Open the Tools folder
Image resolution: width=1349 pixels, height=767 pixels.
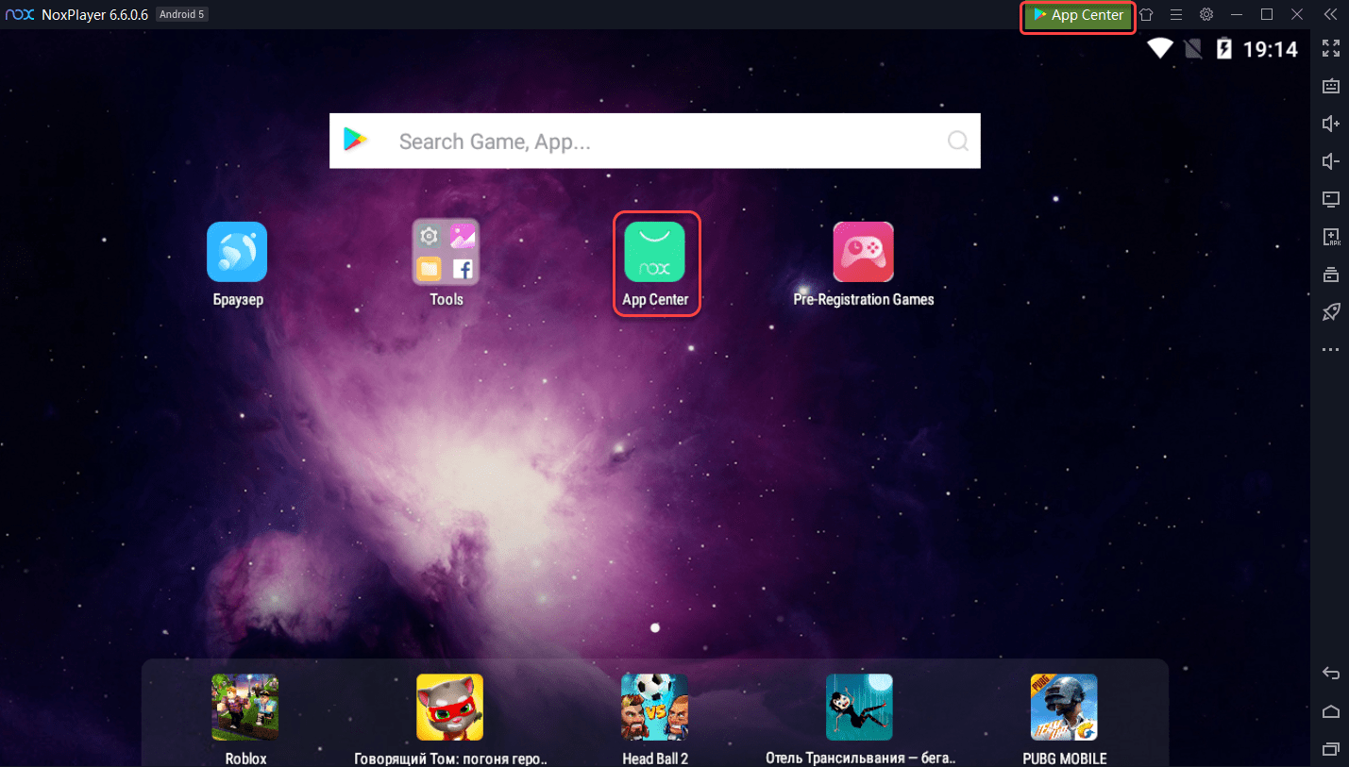[x=447, y=253]
